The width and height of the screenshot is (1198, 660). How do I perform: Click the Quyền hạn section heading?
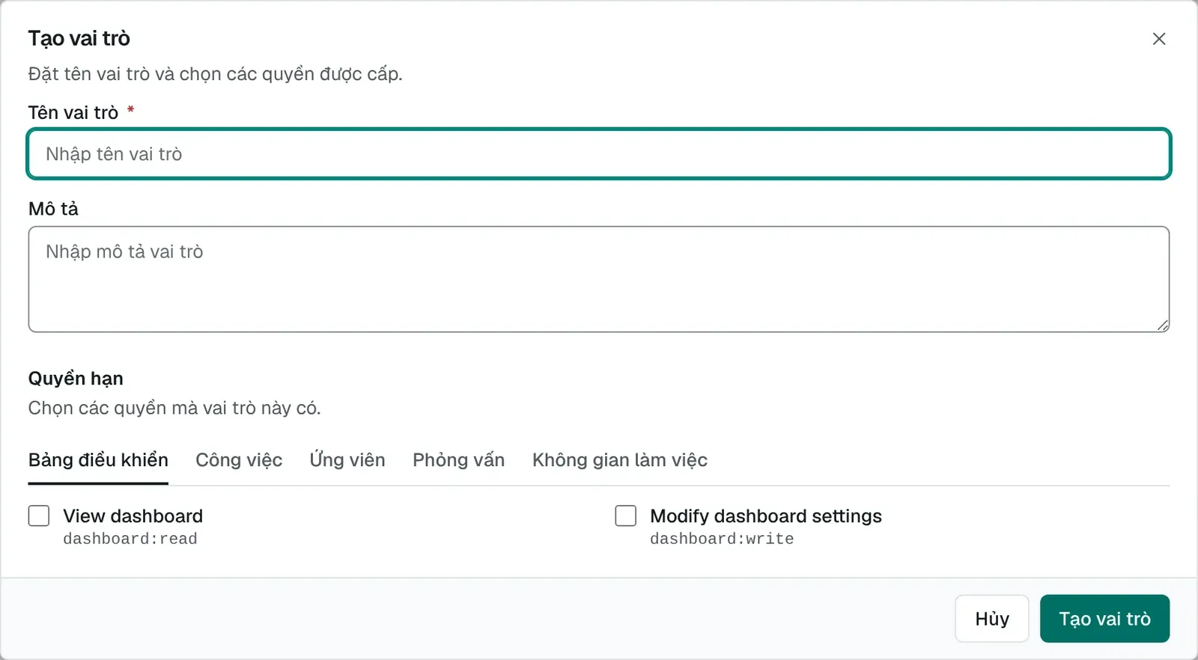[76, 379]
